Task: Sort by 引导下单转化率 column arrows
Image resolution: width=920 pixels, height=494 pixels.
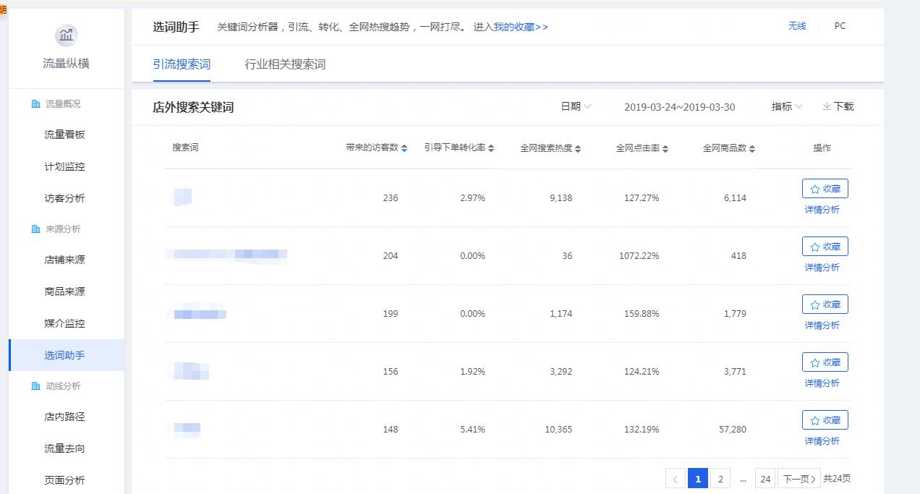Action: pos(491,148)
